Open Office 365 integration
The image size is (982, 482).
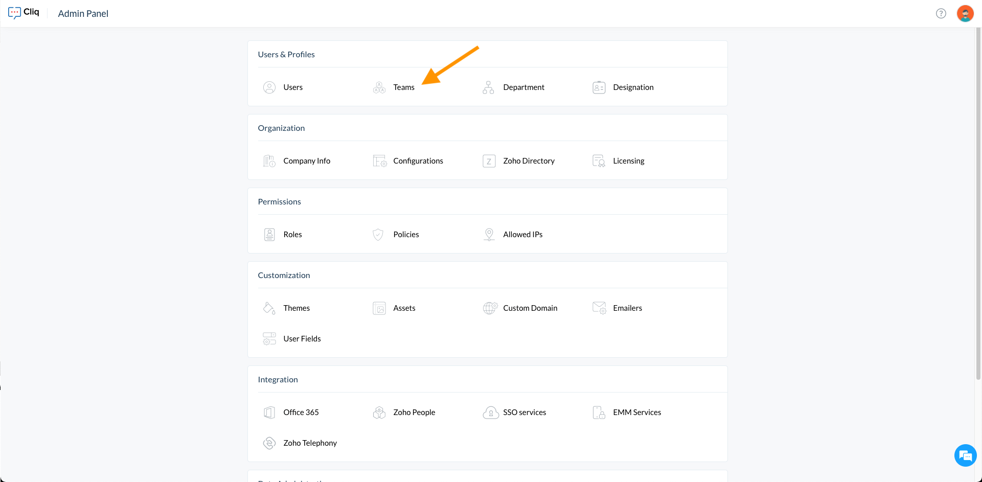(x=301, y=412)
